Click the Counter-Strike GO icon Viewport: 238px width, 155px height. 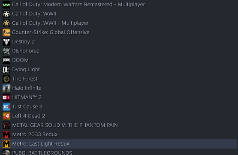point(6,32)
